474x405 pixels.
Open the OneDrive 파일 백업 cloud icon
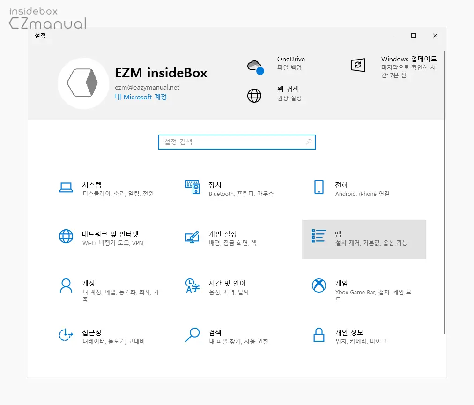pos(254,65)
